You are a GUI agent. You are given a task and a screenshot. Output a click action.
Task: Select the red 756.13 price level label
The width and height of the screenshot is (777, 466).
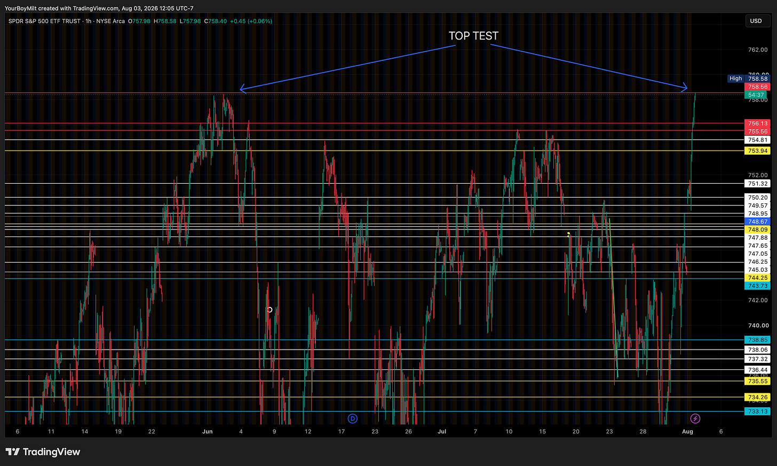[758, 123]
